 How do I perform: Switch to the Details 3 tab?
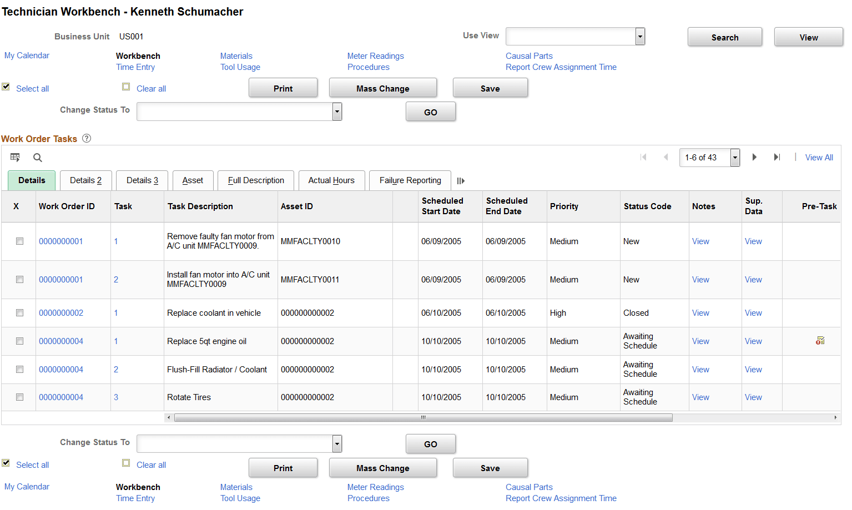tap(142, 180)
